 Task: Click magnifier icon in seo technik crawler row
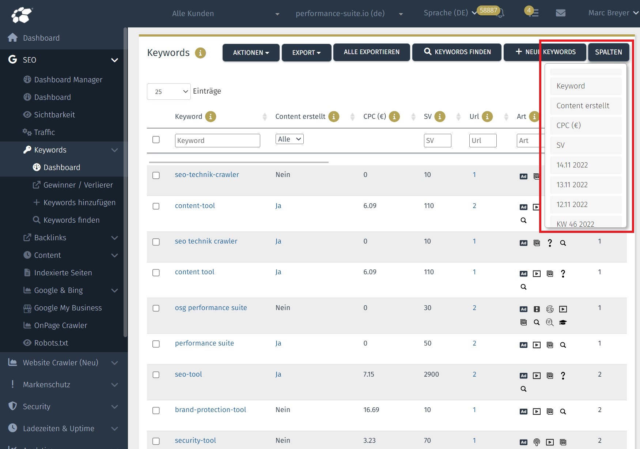[x=563, y=243]
